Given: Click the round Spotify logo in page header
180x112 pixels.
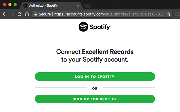Looking at the screenshot, I should tap(83, 27).
